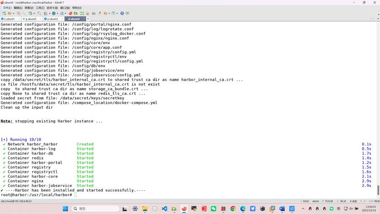The width and height of the screenshot is (380, 214).
Task: Add a new tab with plus button
Action: (x=88, y=19)
